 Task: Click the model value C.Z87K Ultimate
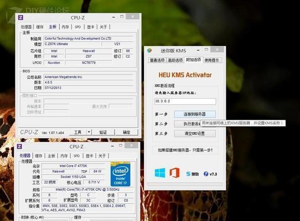72,44
